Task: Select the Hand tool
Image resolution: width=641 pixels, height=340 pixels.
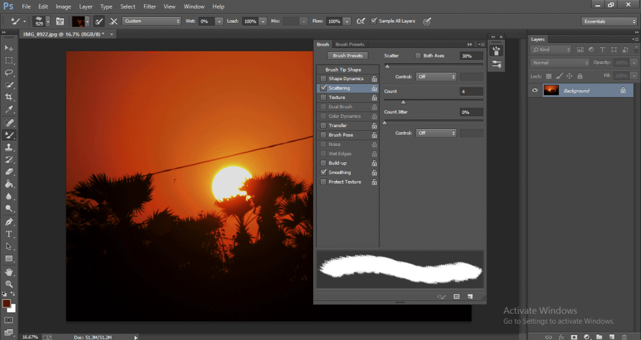Action: pyautogui.click(x=9, y=272)
